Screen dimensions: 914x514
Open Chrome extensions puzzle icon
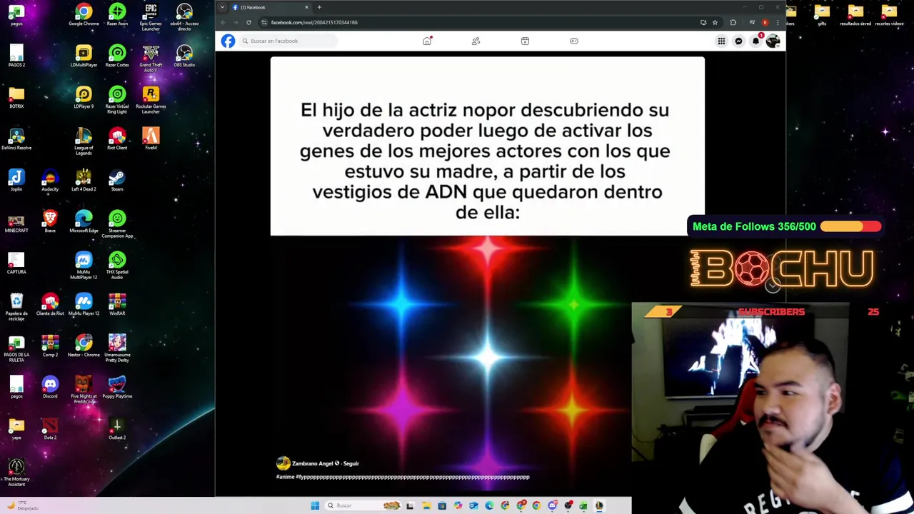(733, 22)
